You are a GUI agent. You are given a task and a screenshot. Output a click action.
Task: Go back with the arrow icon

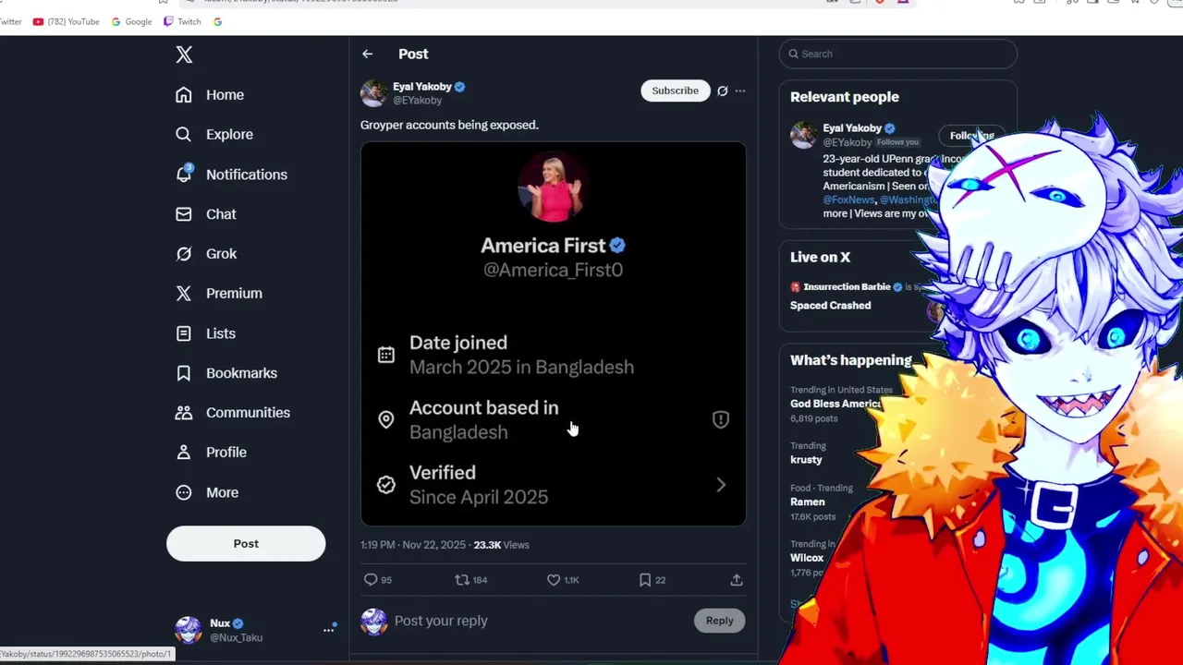click(368, 54)
